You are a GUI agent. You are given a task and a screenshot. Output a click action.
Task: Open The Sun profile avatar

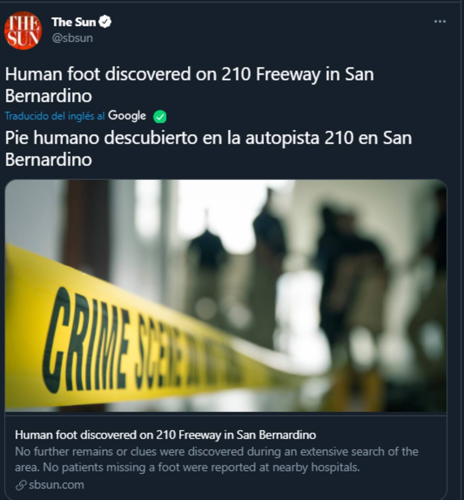23,31
